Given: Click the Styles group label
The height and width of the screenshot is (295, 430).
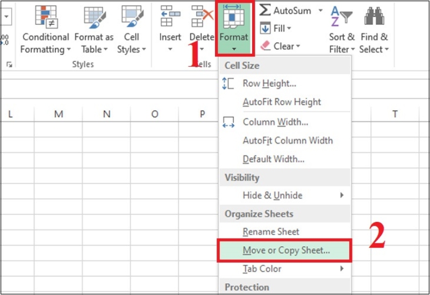Looking at the screenshot, I should pyautogui.click(x=83, y=64).
